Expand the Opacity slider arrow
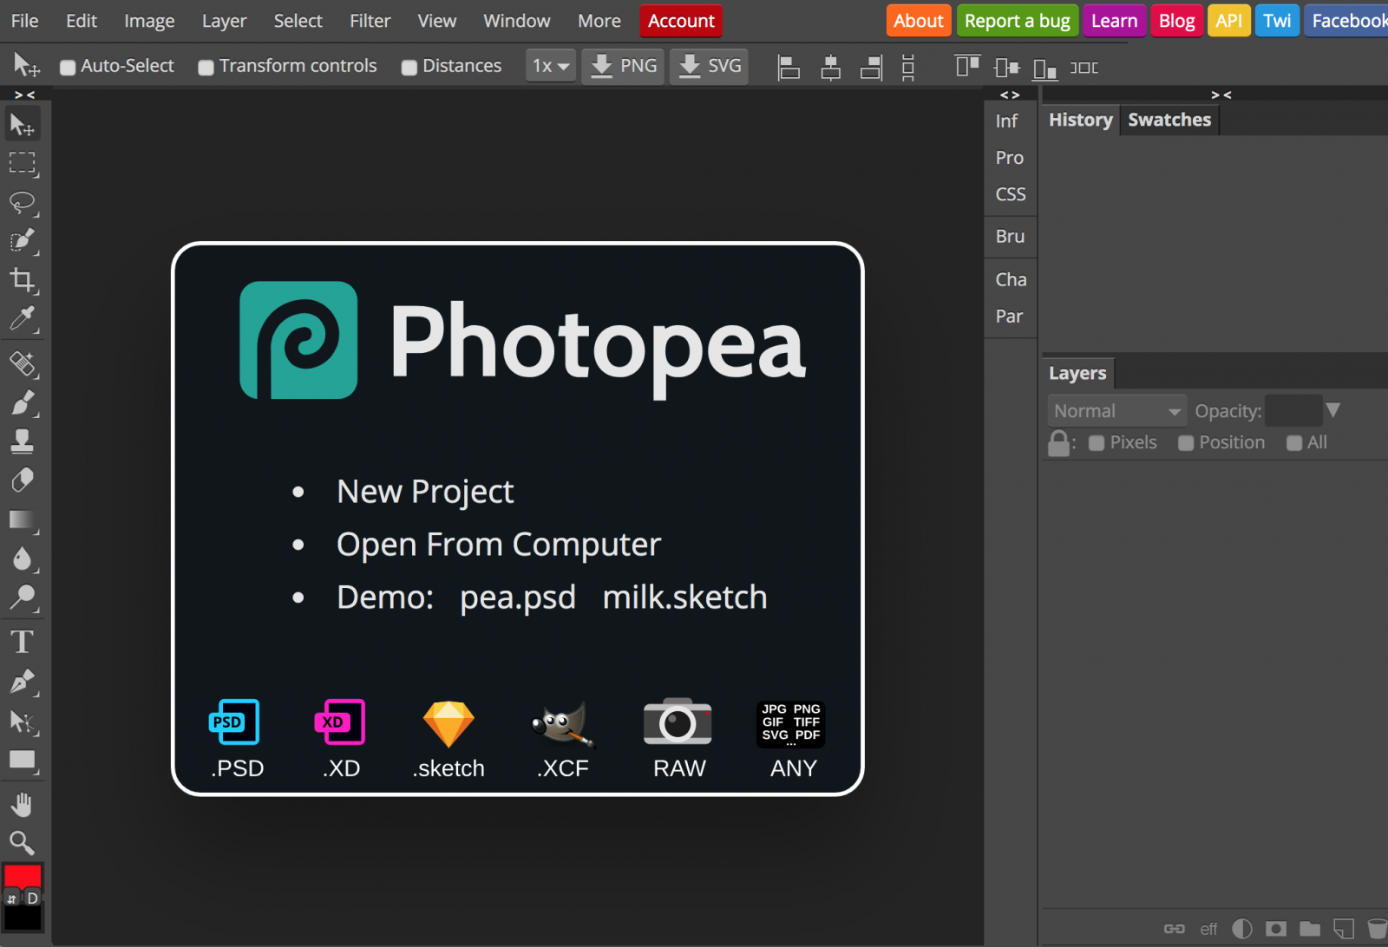This screenshot has width=1388, height=947. tap(1333, 410)
